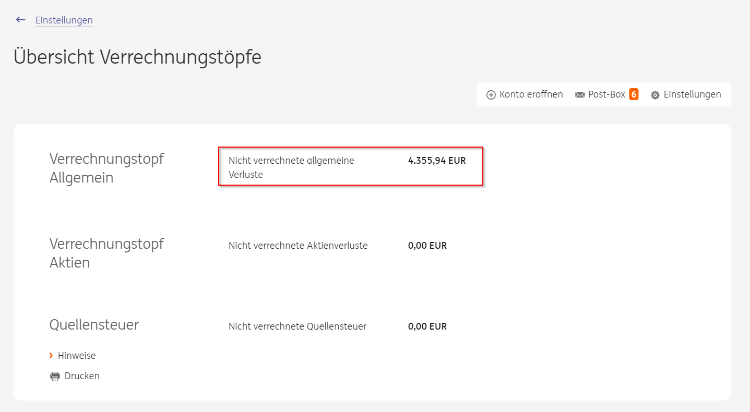Click the Post-Box envelope icon
This screenshot has height=412, width=750.
(x=580, y=95)
